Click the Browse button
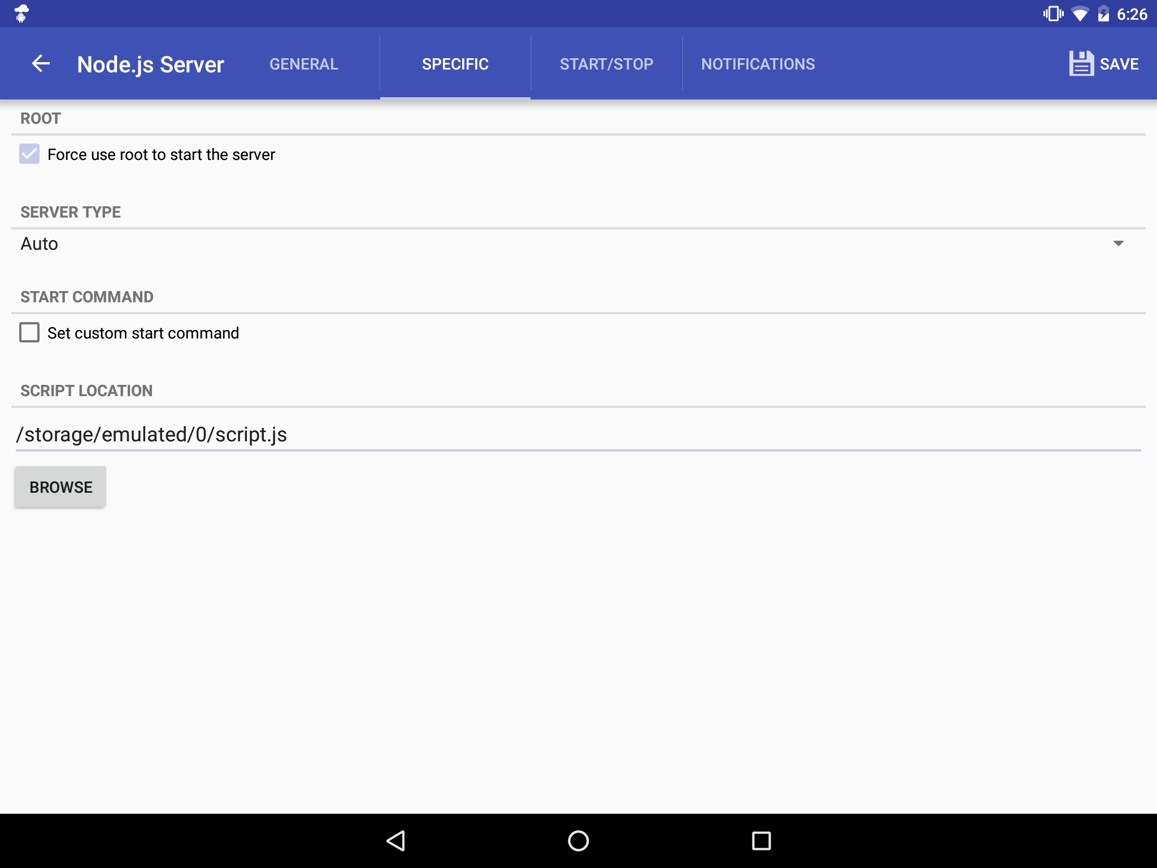The width and height of the screenshot is (1157, 868). 60,487
